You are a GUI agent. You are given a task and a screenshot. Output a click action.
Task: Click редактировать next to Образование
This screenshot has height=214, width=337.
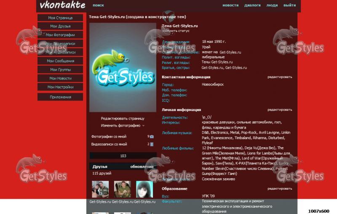click(280, 189)
